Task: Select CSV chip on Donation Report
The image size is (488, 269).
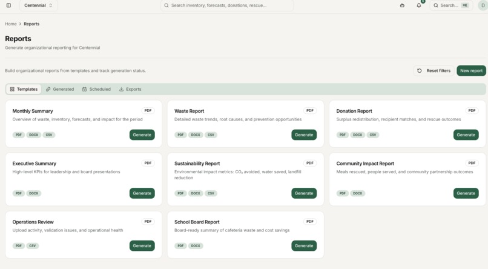Action: [372, 135]
